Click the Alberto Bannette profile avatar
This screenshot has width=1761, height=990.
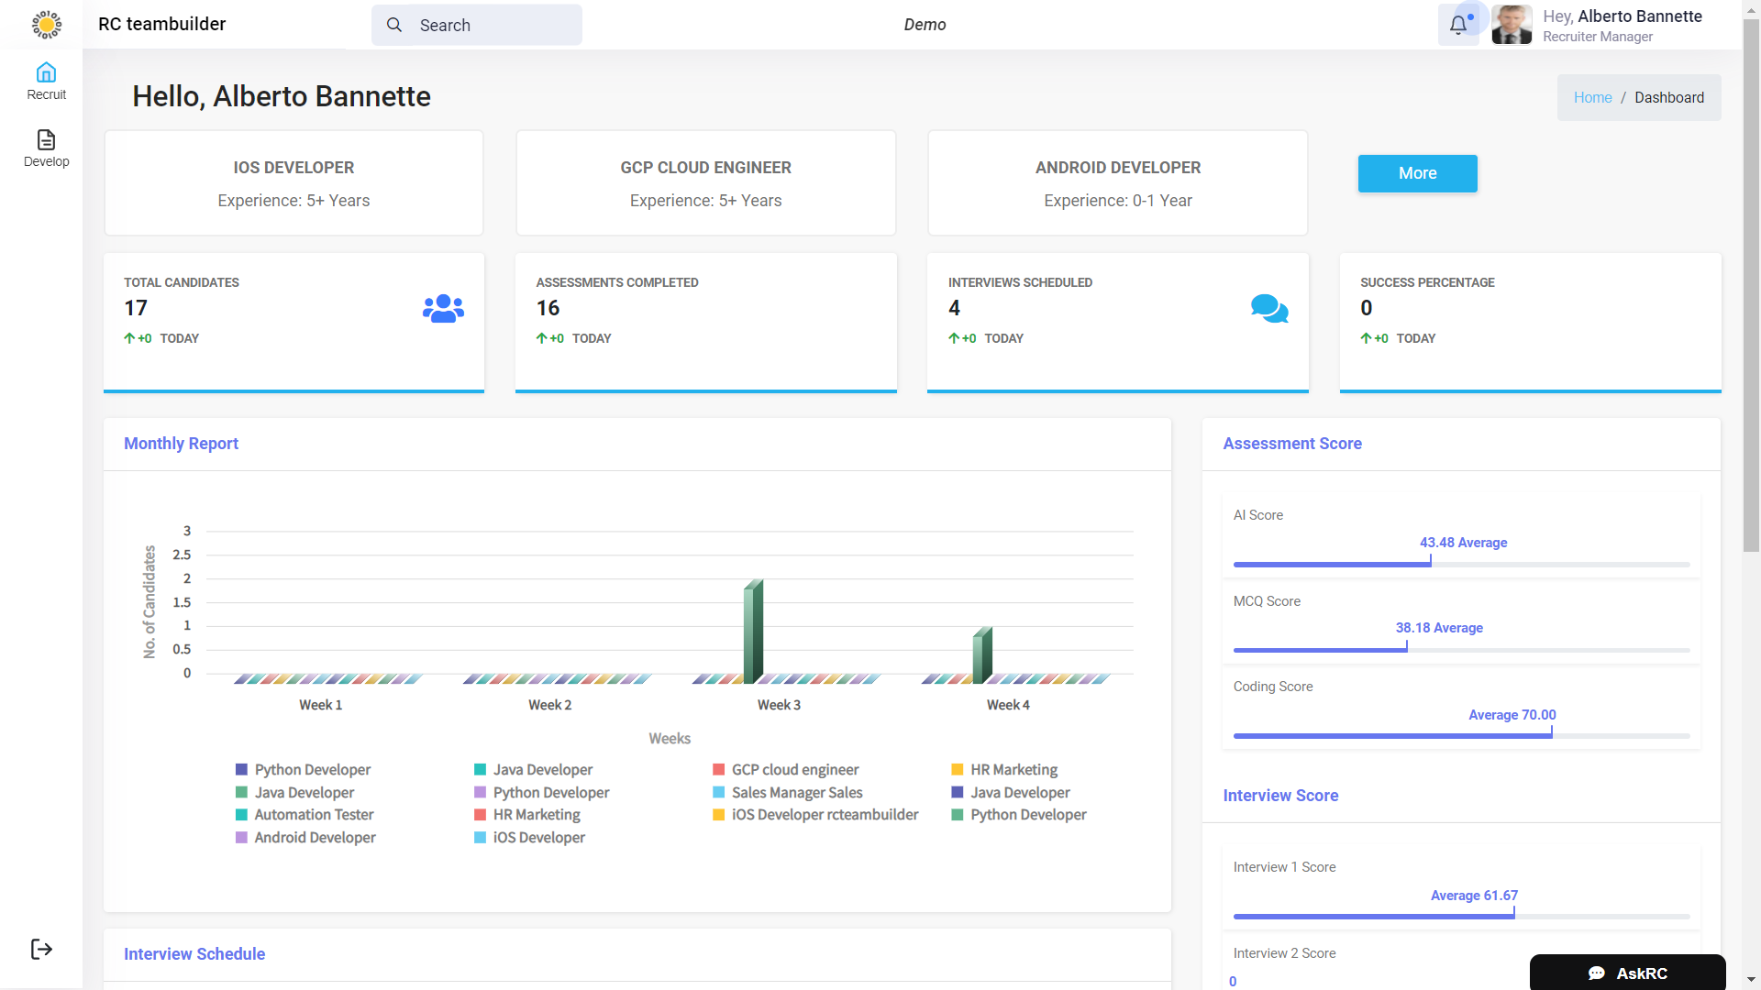tap(1512, 25)
